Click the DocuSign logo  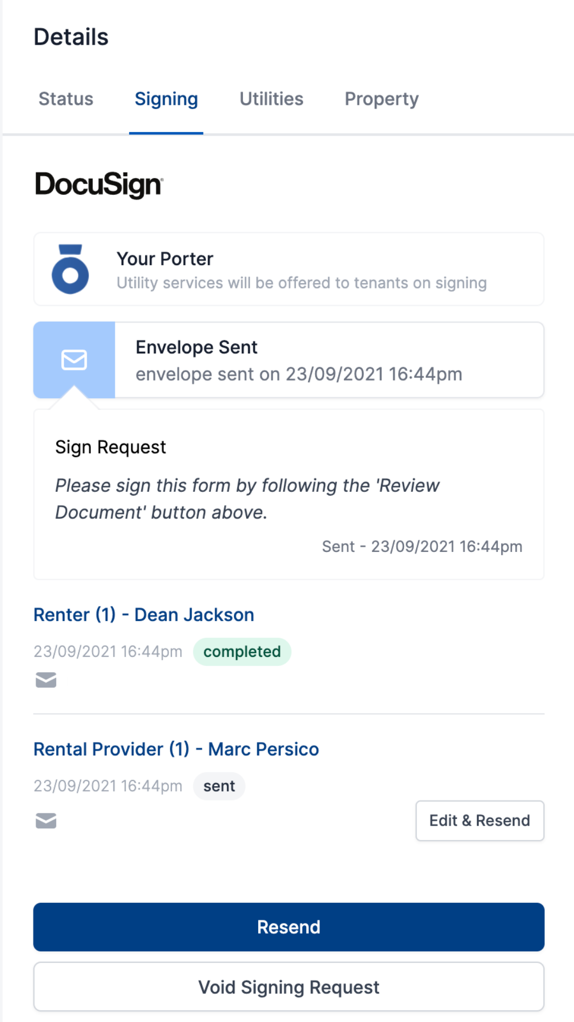click(x=98, y=184)
